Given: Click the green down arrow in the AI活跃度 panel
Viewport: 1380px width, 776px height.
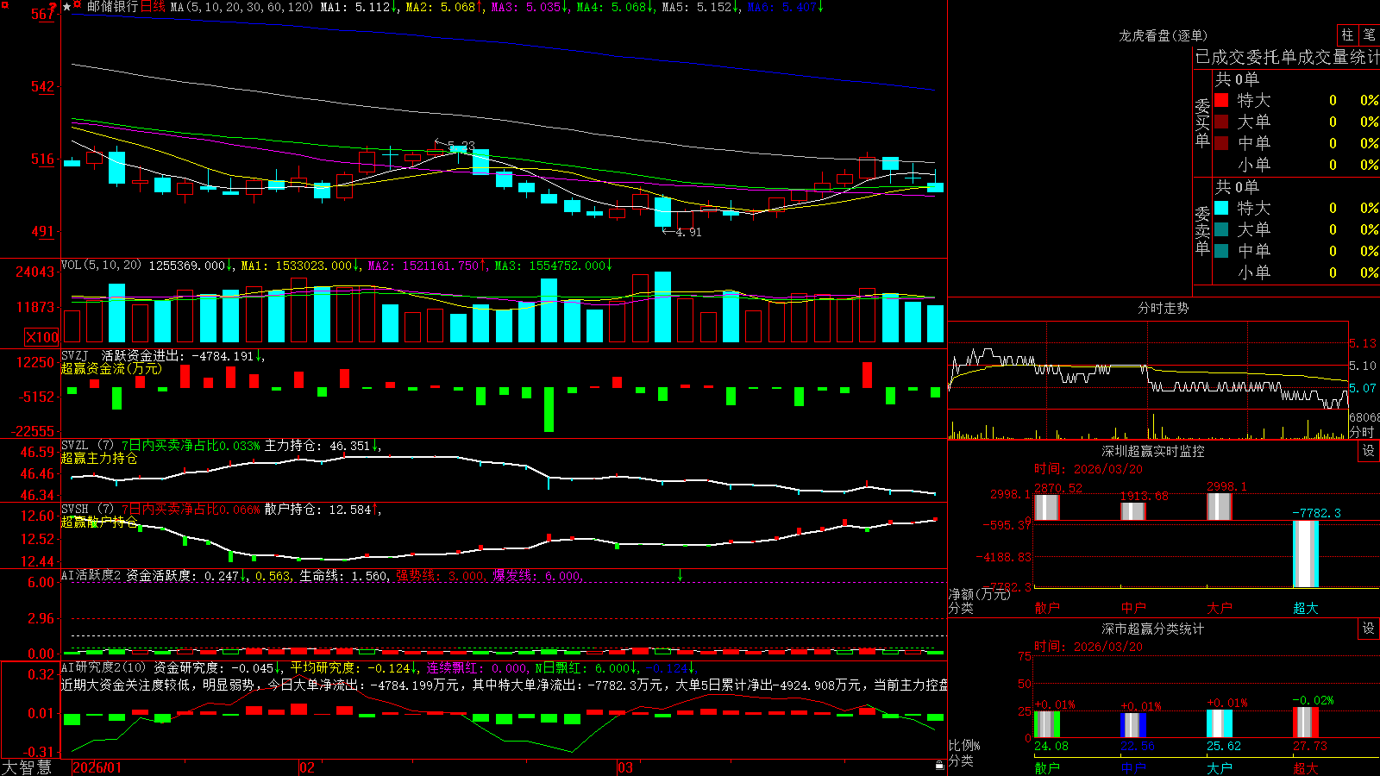Looking at the screenshot, I should pos(680,575).
